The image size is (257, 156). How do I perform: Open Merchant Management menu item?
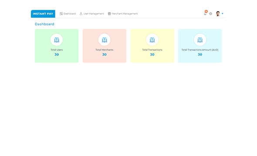[123, 14]
